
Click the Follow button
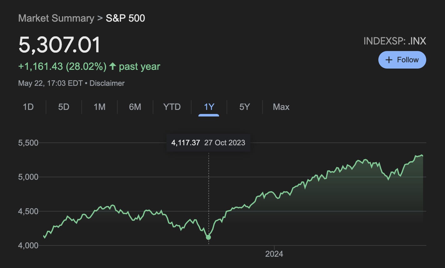402,59
